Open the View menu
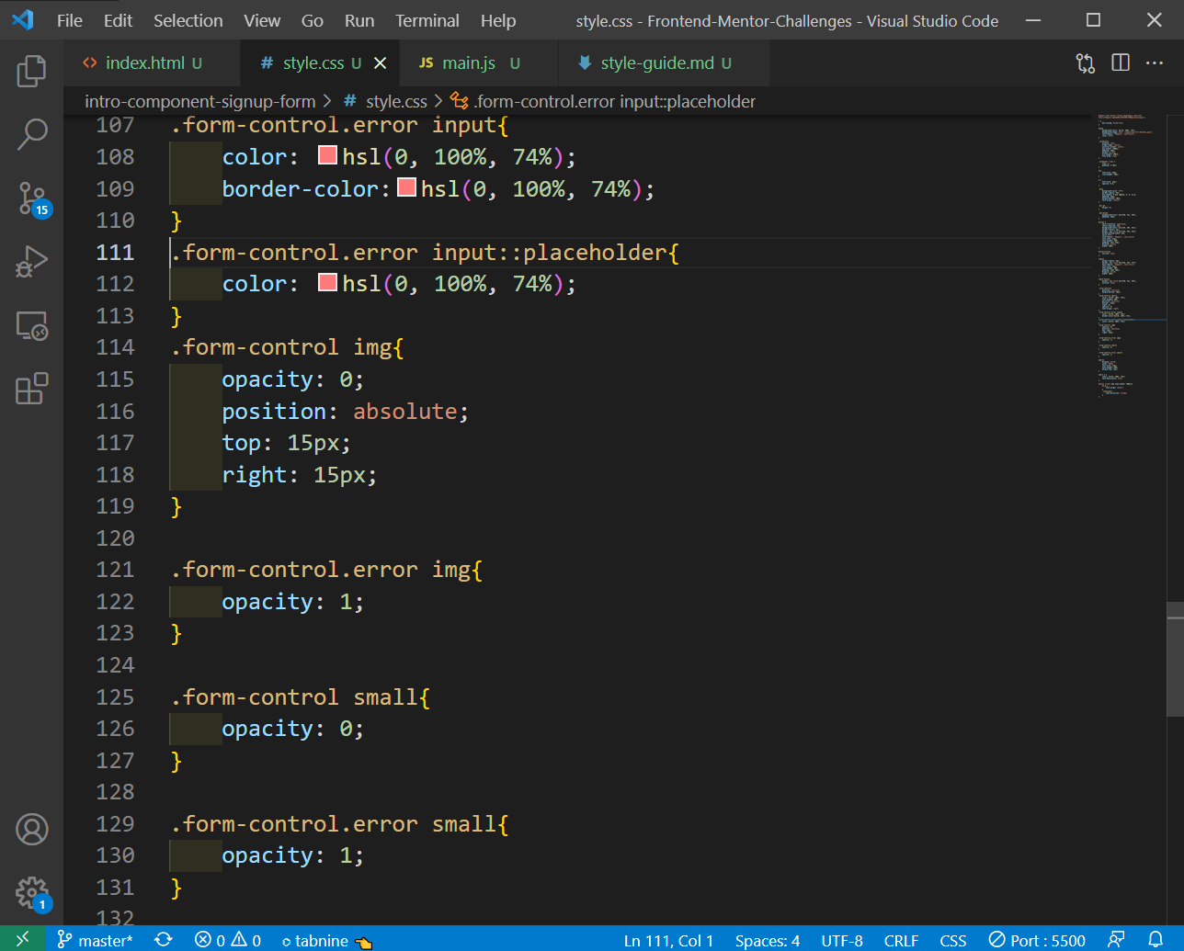 point(262,20)
